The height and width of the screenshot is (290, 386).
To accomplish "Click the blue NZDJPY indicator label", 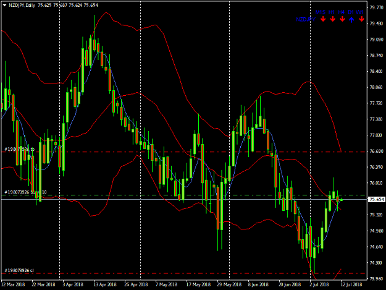I will 306,19.
